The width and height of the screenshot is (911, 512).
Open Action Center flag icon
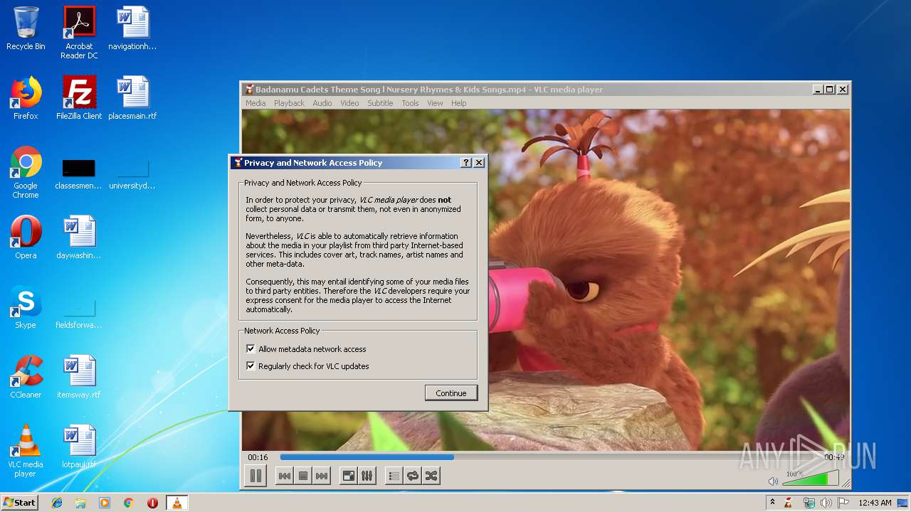tap(843, 503)
